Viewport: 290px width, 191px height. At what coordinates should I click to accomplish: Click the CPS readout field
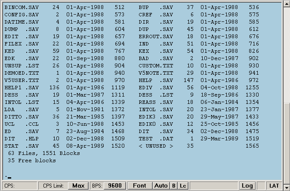point(18,186)
